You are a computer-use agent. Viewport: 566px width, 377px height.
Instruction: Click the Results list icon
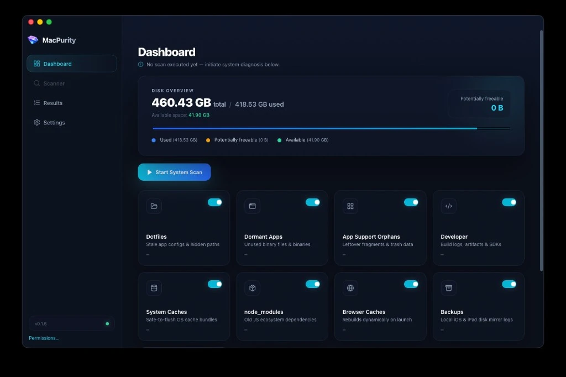(x=37, y=103)
